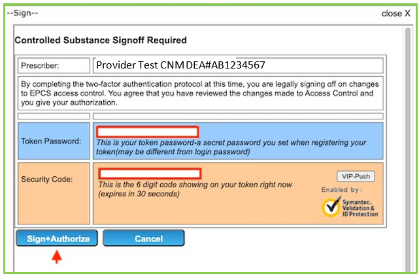Send a VIP-Push authentication request

coord(356,177)
